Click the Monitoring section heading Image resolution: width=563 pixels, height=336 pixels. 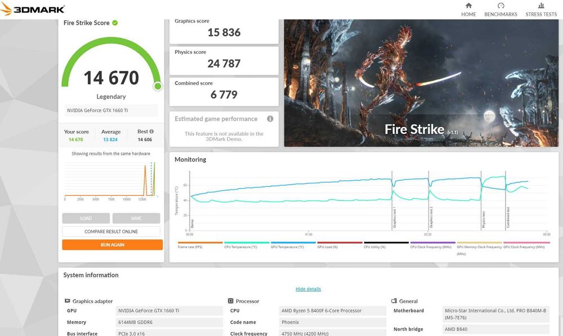(x=190, y=159)
